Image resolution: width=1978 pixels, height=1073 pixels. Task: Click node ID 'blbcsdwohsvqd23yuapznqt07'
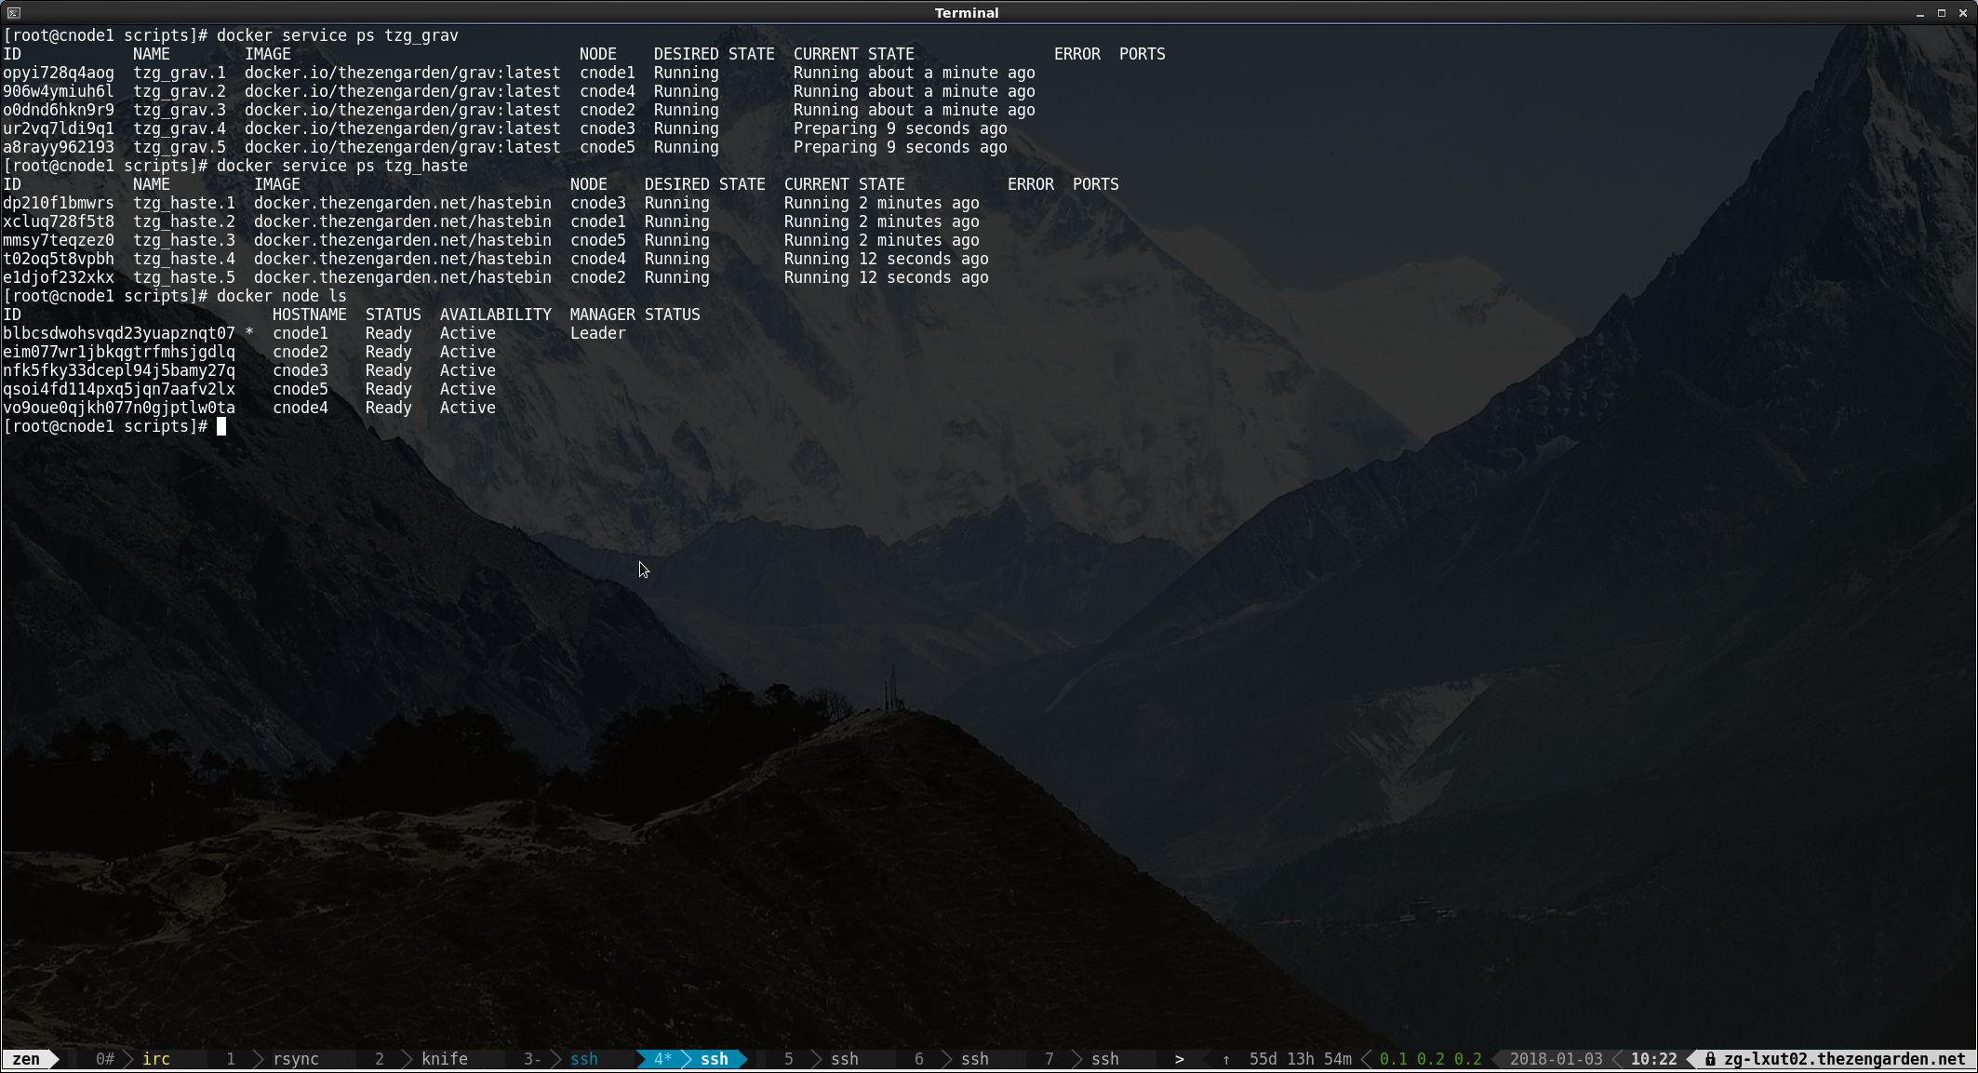pyautogui.click(x=119, y=333)
